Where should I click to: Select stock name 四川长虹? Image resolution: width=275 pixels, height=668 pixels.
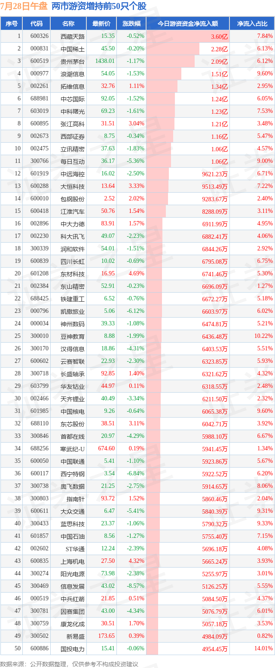(x=73, y=262)
